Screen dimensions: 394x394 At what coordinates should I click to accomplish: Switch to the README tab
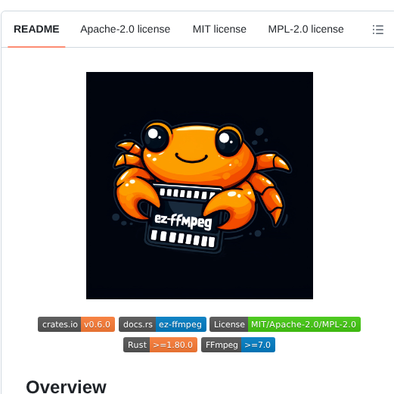[36, 30]
